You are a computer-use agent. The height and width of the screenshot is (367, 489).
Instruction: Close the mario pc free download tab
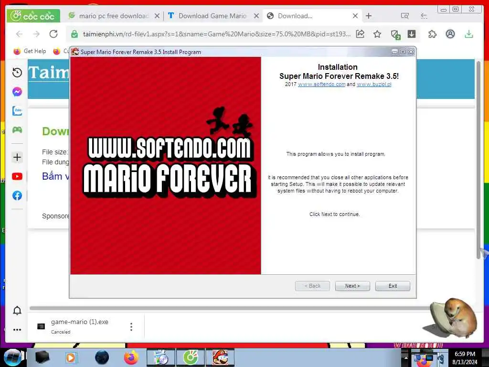coord(157,16)
